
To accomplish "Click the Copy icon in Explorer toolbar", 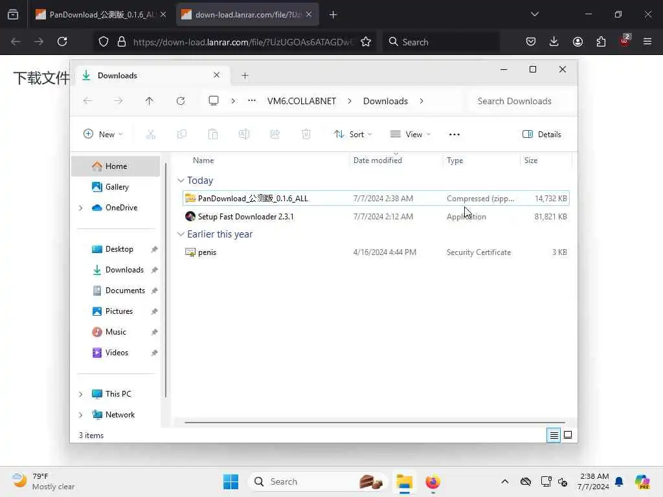I will [182, 135].
